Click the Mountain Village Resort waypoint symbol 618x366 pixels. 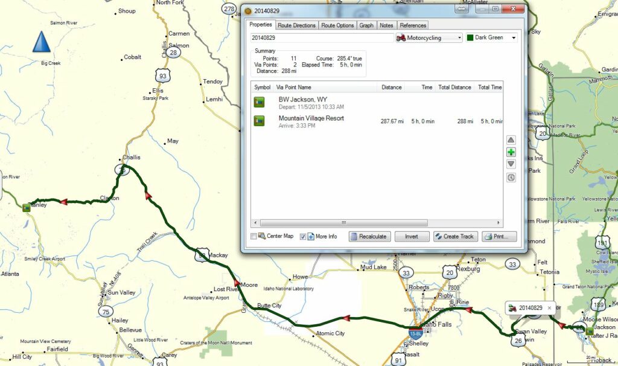click(259, 121)
